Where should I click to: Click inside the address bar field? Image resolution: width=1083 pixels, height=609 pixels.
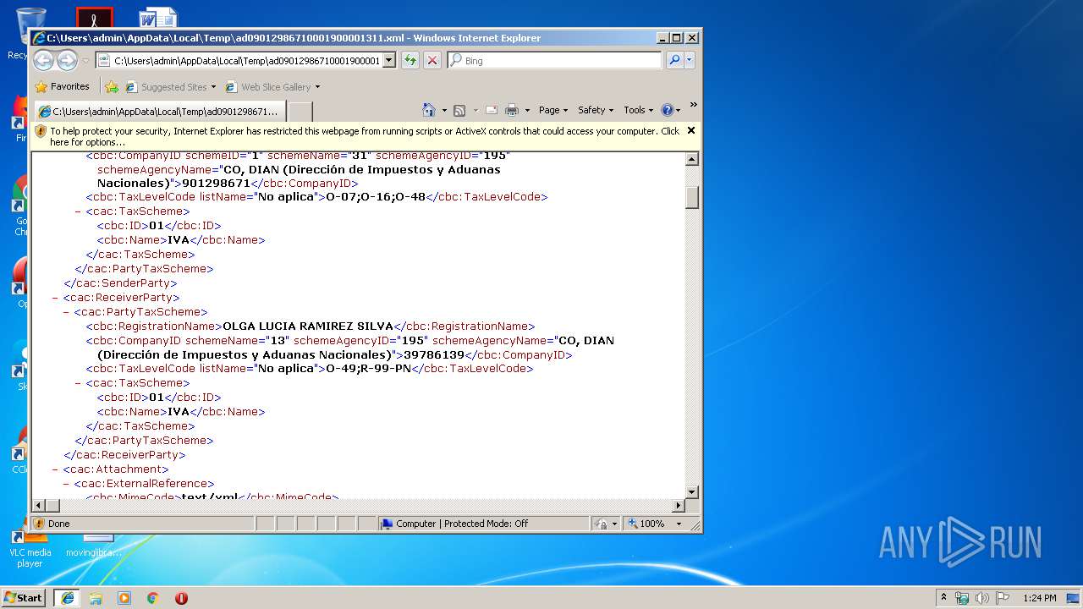(x=246, y=60)
